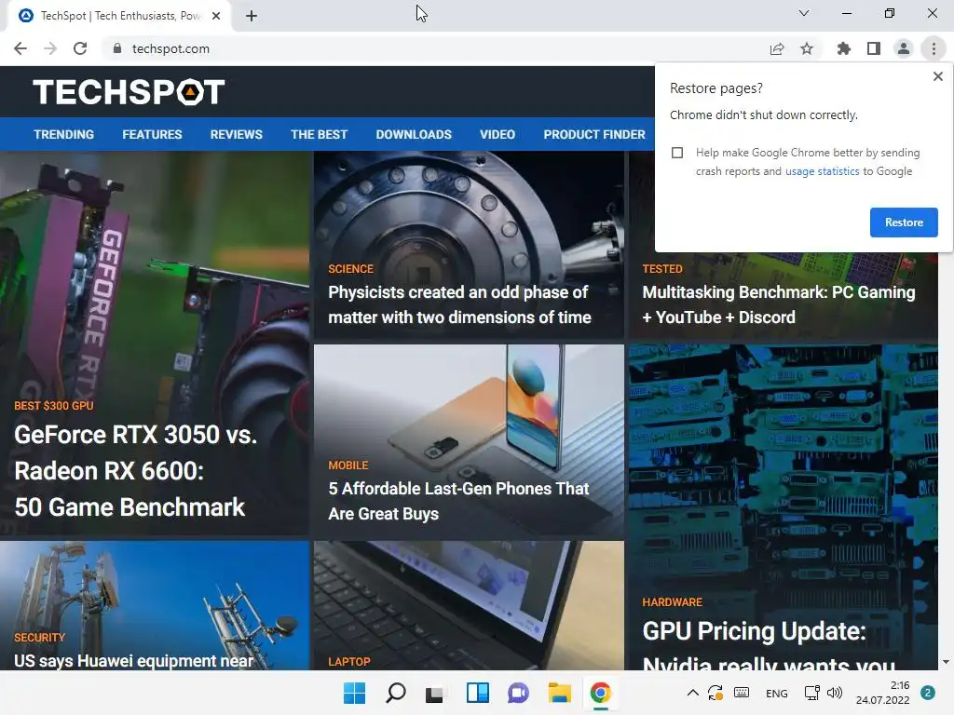
Task: Open the TRENDING nav item
Action: tap(64, 134)
